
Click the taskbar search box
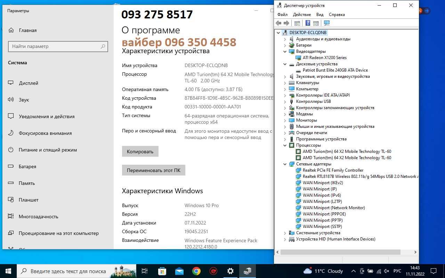(76, 271)
